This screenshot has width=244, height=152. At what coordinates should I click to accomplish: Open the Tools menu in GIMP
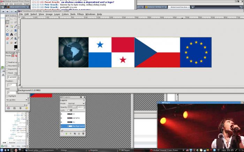tap(73, 14)
